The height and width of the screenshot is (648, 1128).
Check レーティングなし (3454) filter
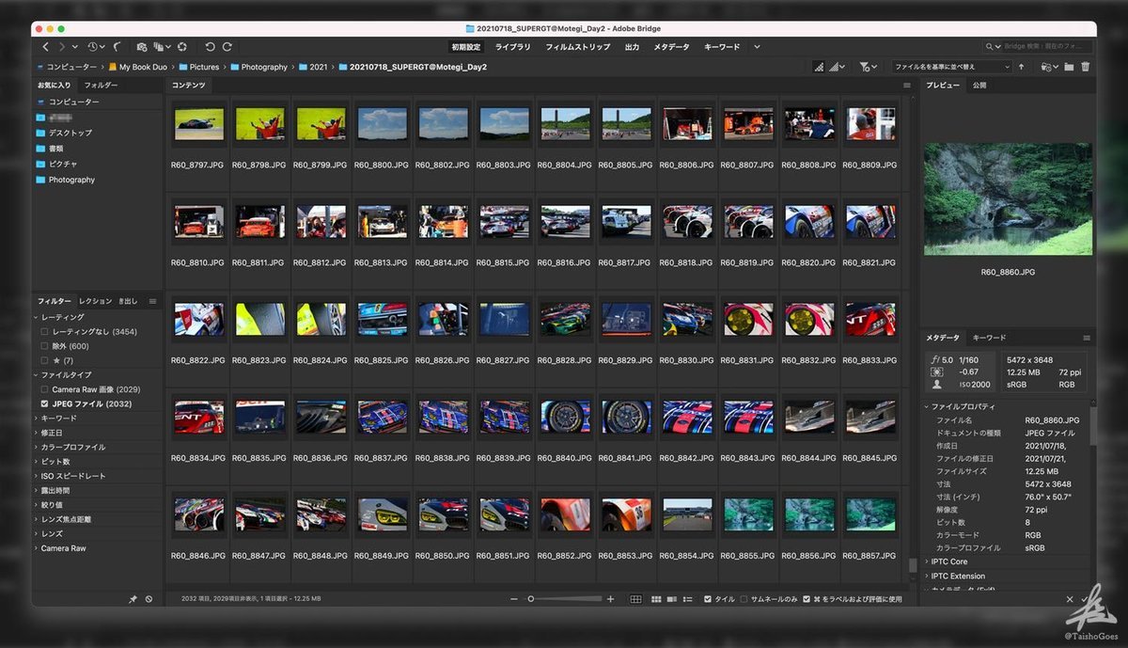coord(44,332)
